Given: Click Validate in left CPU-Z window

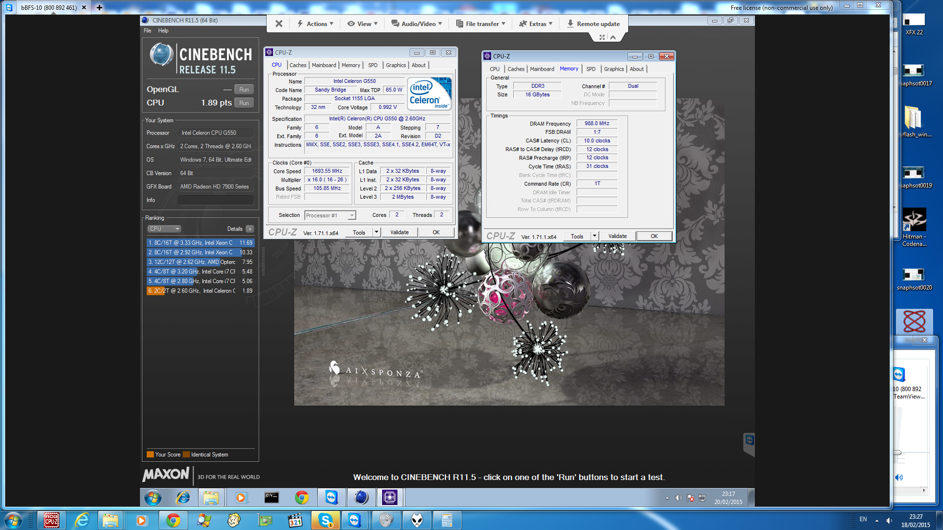Looking at the screenshot, I should [x=399, y=232].
